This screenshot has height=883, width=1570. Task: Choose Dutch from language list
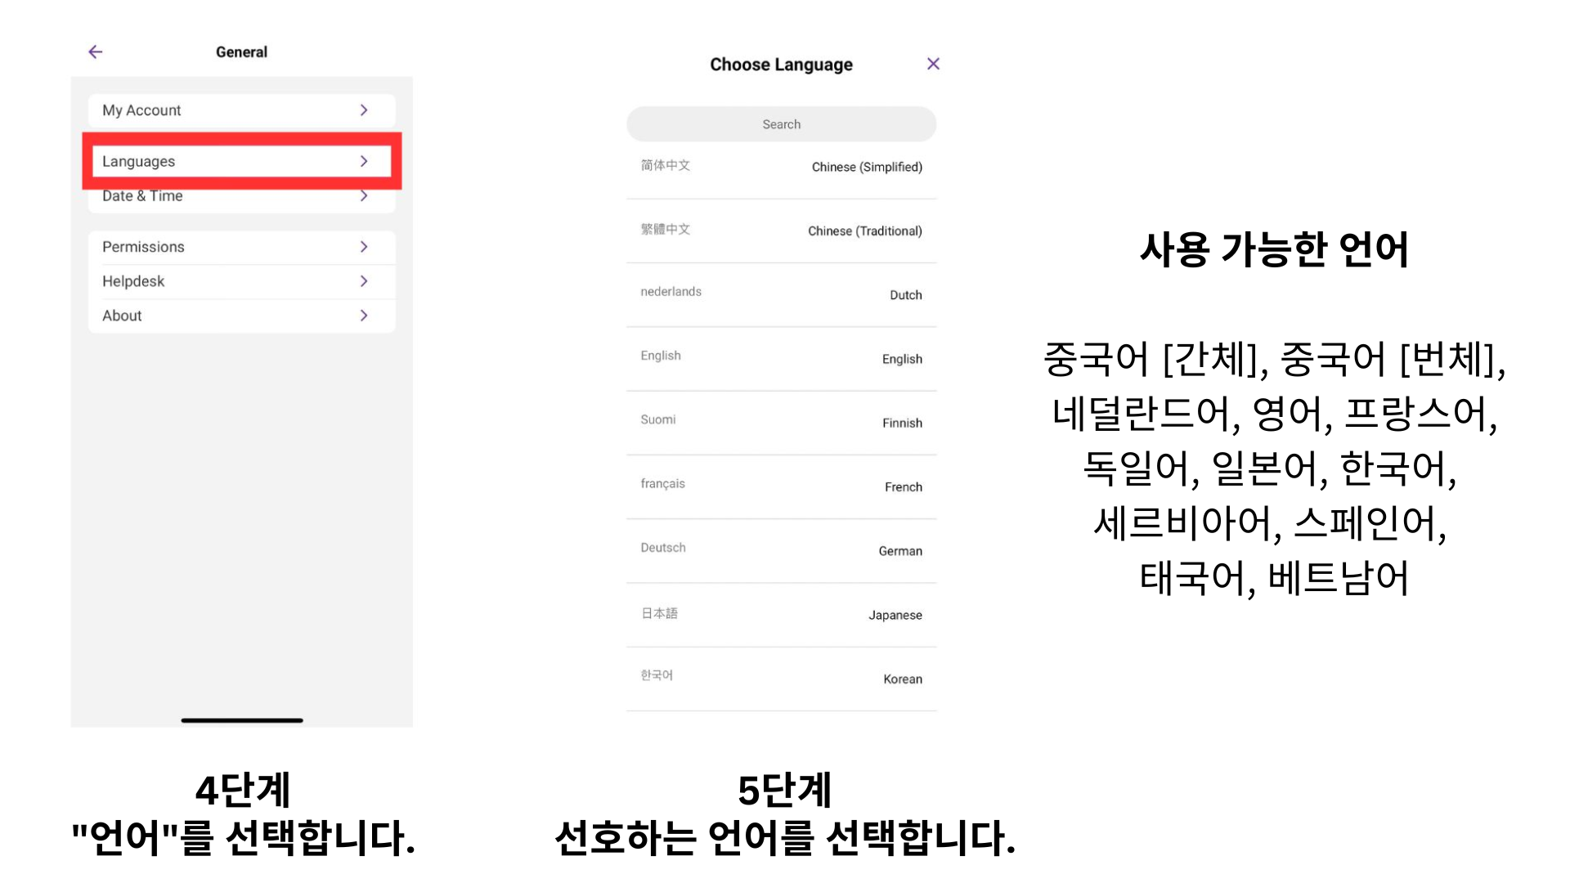coord(781,294)
